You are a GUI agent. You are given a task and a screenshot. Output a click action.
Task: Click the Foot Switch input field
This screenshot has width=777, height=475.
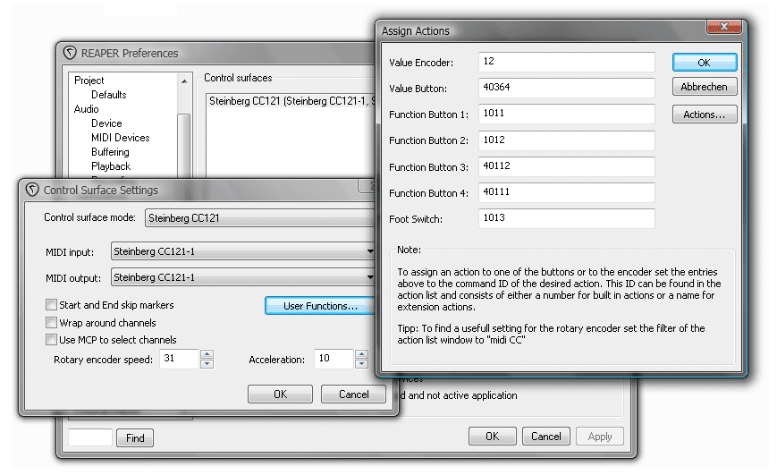tap(566, 218)
